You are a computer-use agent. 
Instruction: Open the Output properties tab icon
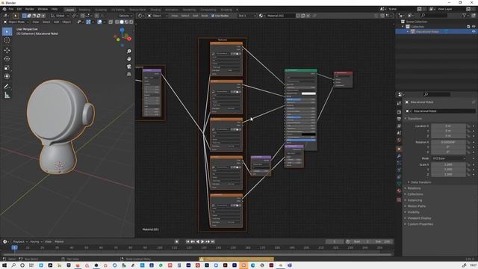(x=399, y=119)
